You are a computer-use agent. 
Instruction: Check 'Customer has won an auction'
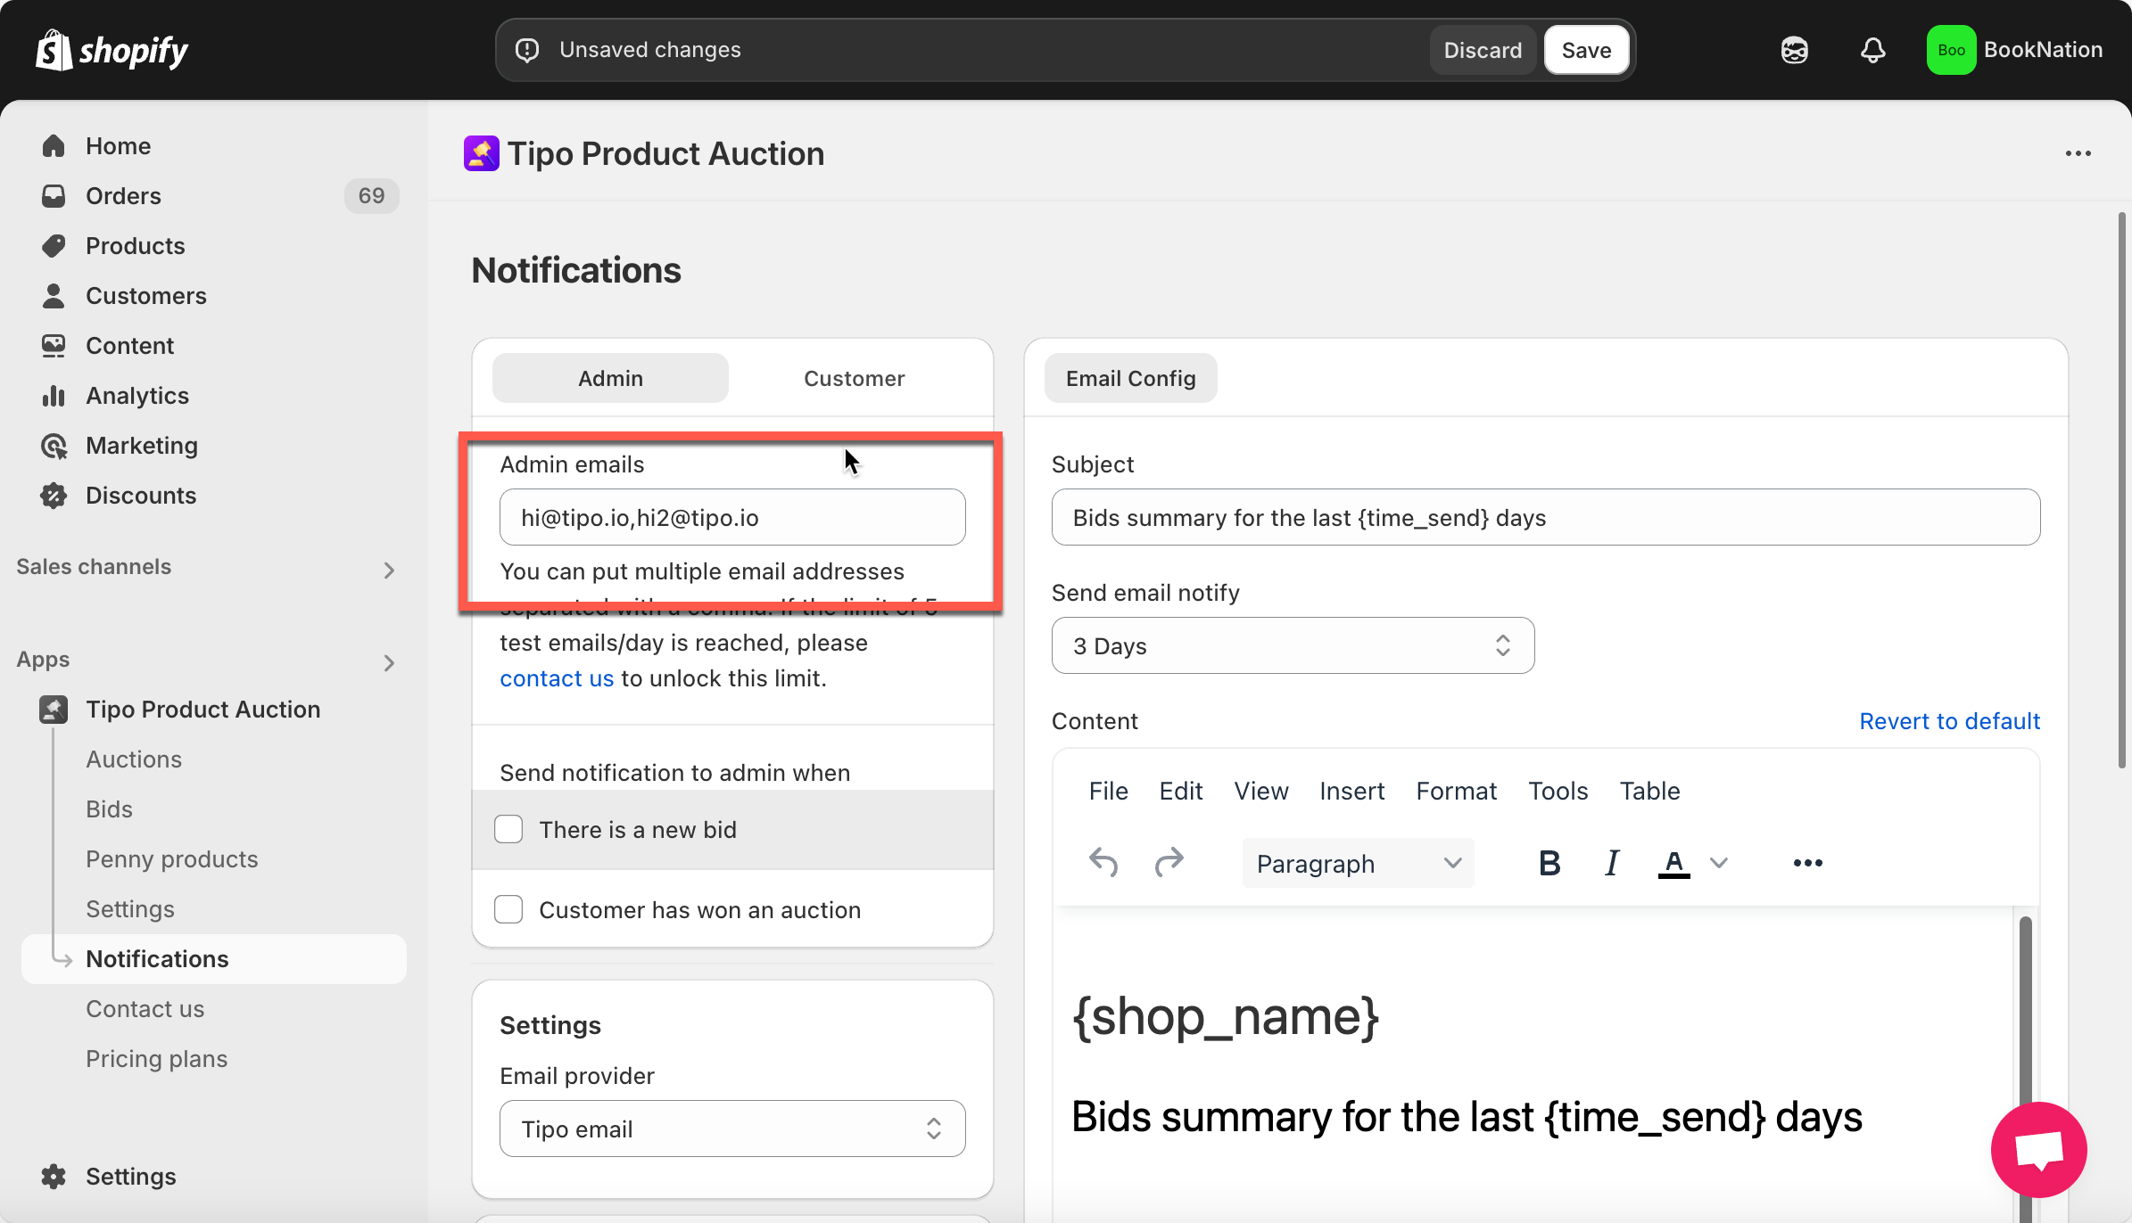[x=508, y=909]
